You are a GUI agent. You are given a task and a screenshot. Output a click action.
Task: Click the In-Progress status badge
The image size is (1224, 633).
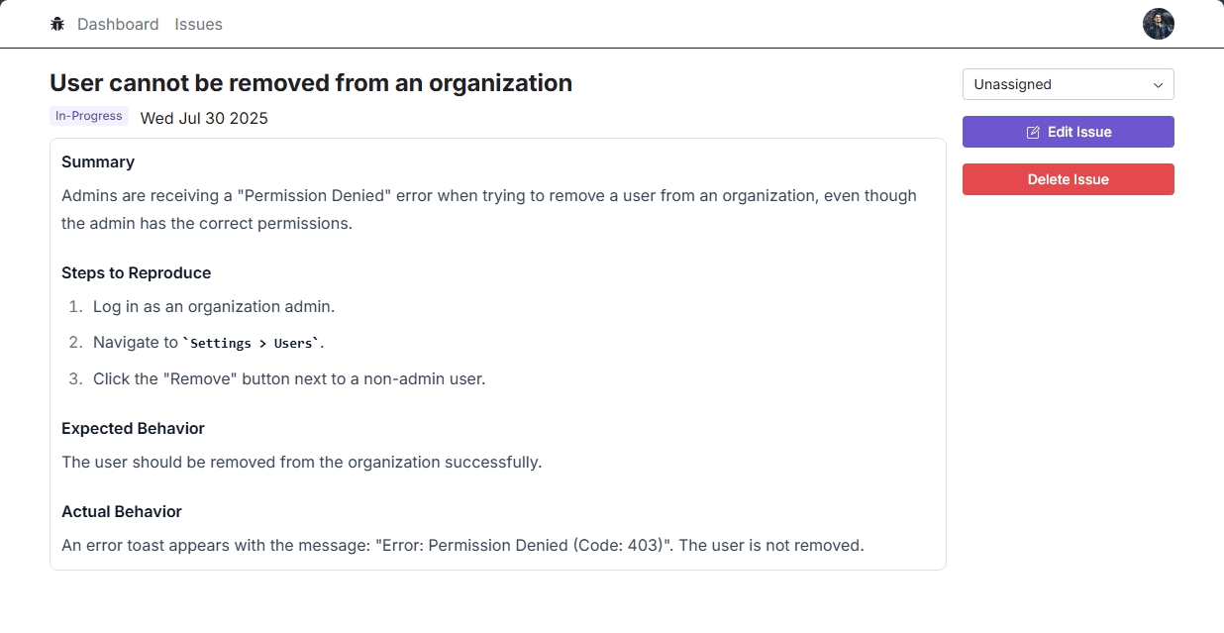pyautogui.click(x=89, y=116)
